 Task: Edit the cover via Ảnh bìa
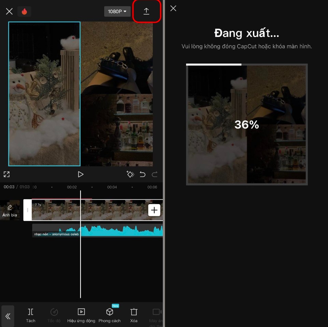(x=10, y=210)
